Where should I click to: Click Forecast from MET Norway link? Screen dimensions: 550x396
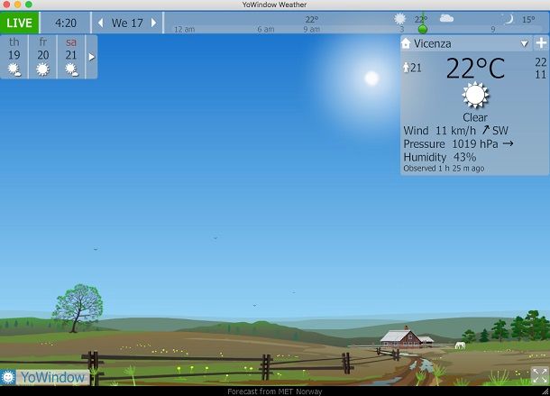(x=275, y=391)
